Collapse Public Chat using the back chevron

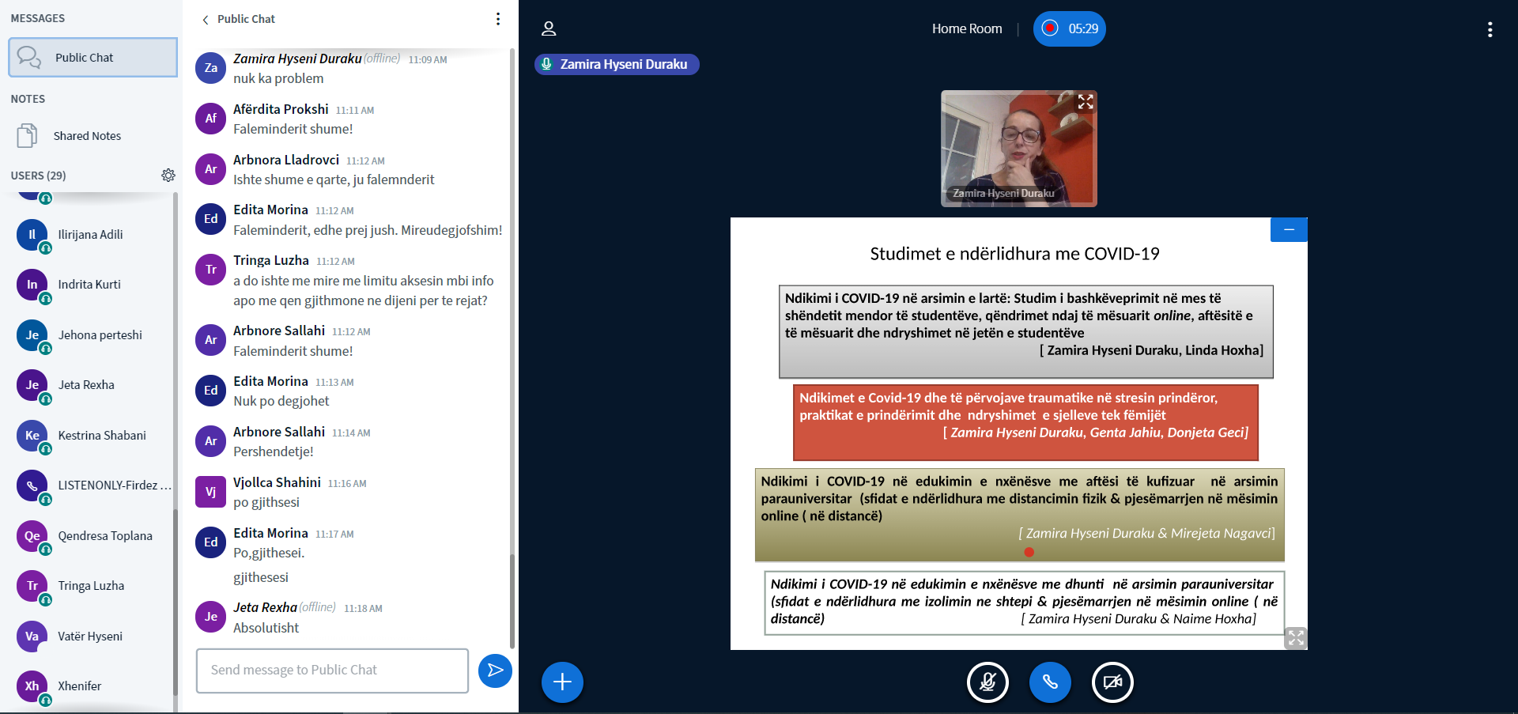[206, 20]
